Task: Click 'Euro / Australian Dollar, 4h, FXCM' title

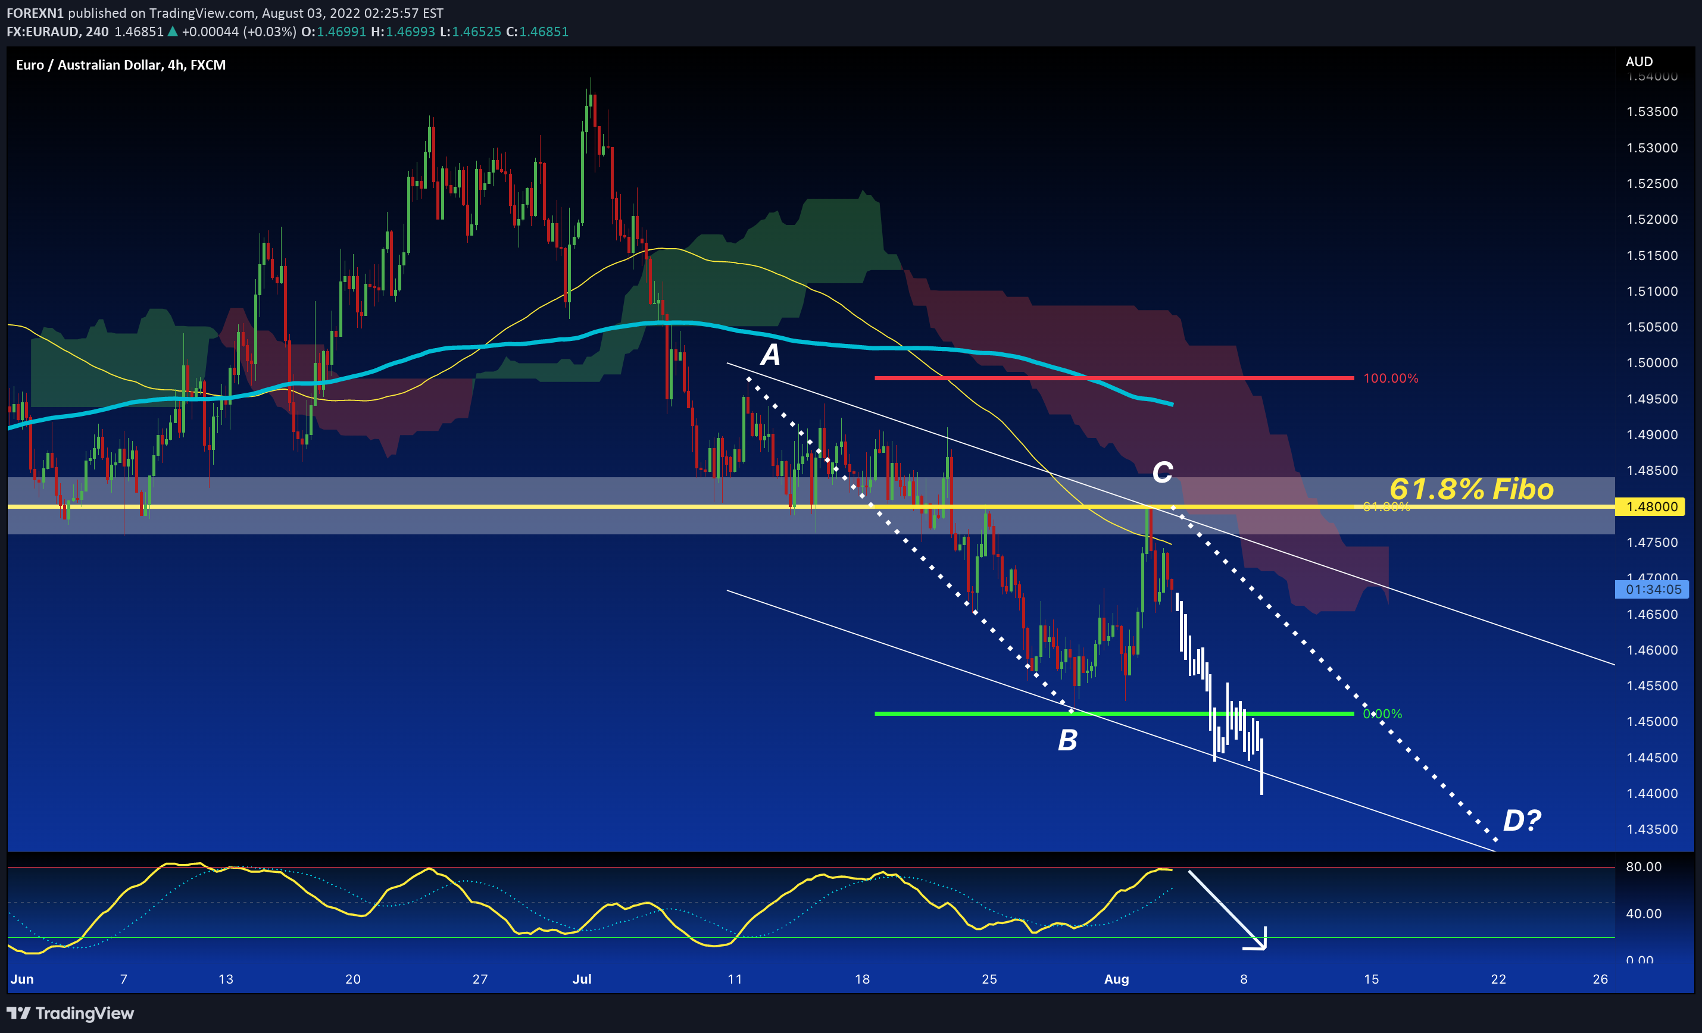Action: pos(121,65)
